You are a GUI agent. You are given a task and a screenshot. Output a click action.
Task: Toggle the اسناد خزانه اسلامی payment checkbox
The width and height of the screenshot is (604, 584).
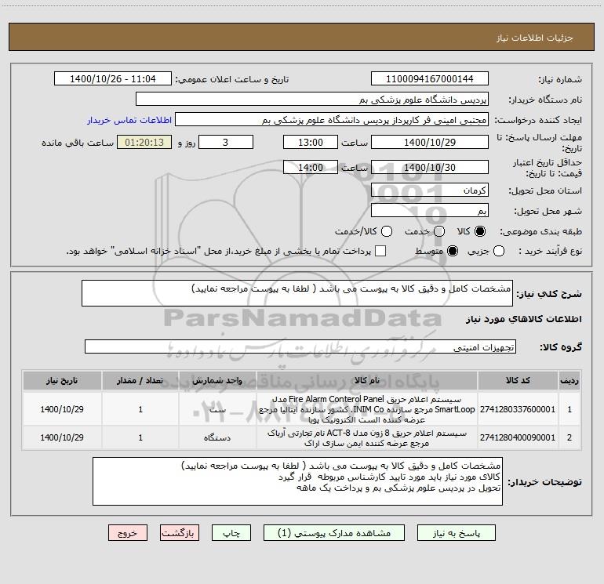[380, 251]
